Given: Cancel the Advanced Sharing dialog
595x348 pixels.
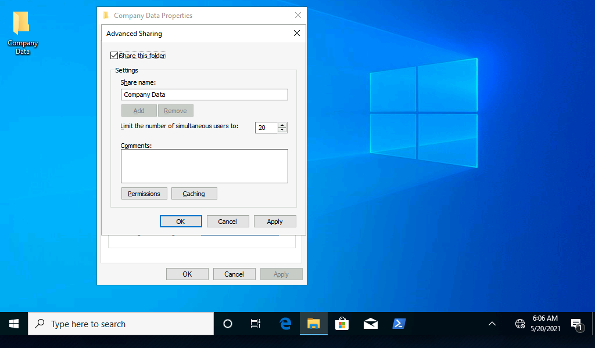Looking at the screenshot, I should 228,222.
